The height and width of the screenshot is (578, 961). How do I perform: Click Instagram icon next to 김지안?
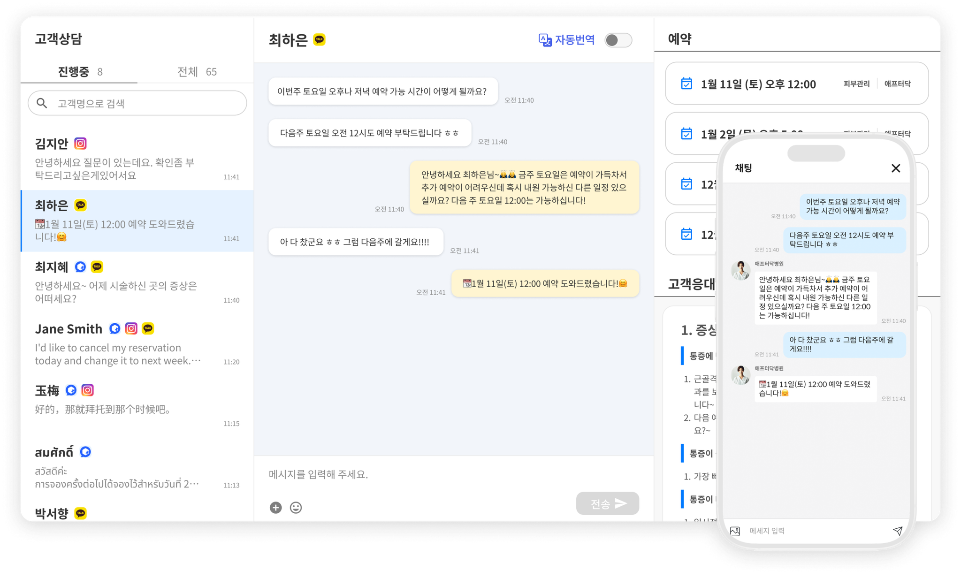point(80,144)
